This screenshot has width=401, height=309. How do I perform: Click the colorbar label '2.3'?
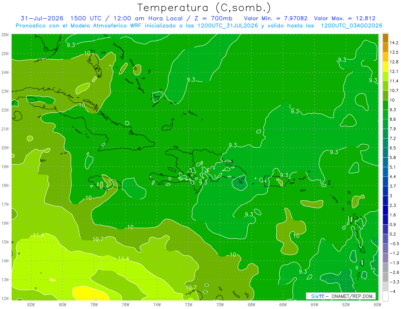[393, 205]
